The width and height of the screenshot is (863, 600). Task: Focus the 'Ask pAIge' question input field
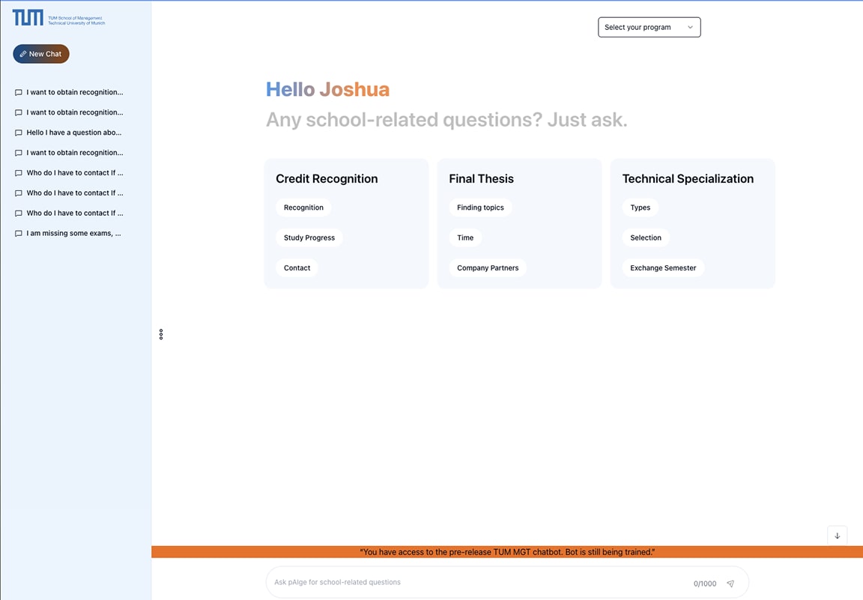(479, 582)
